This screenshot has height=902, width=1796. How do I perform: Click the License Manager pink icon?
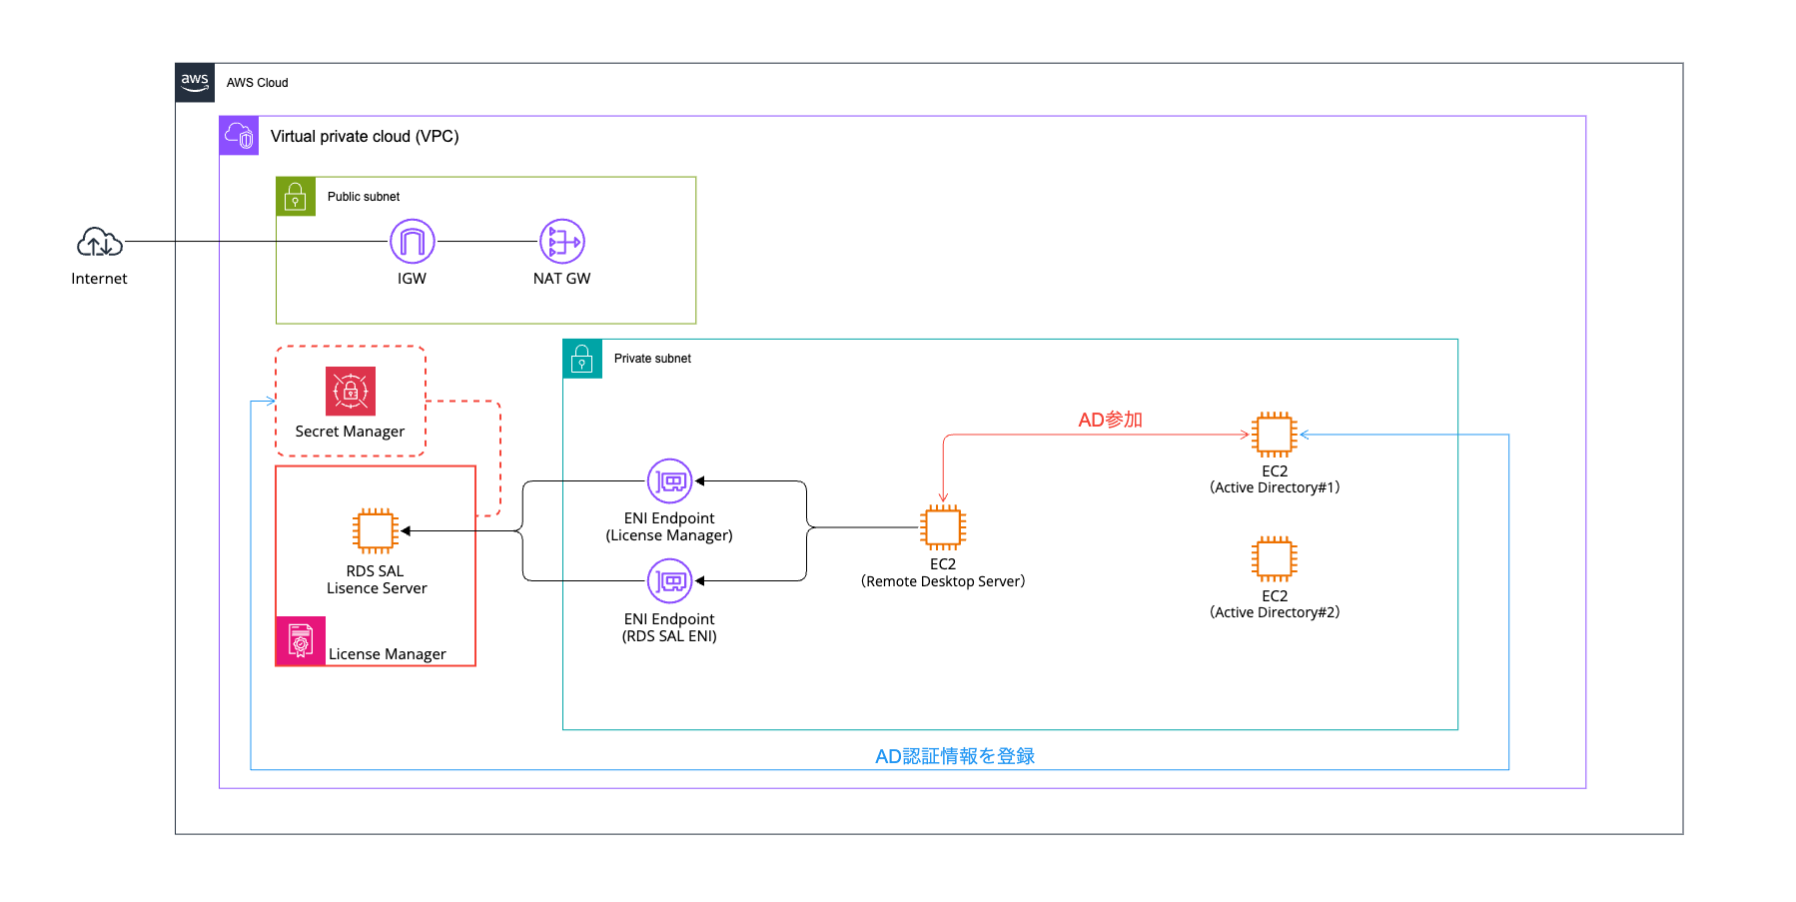[301, 641]
